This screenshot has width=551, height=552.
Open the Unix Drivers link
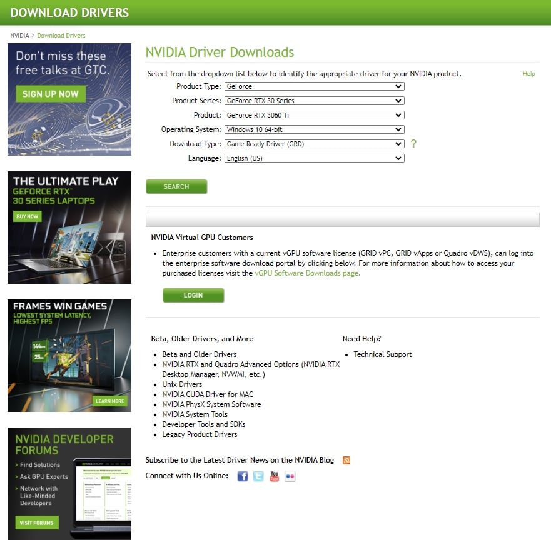coord(182,384)
